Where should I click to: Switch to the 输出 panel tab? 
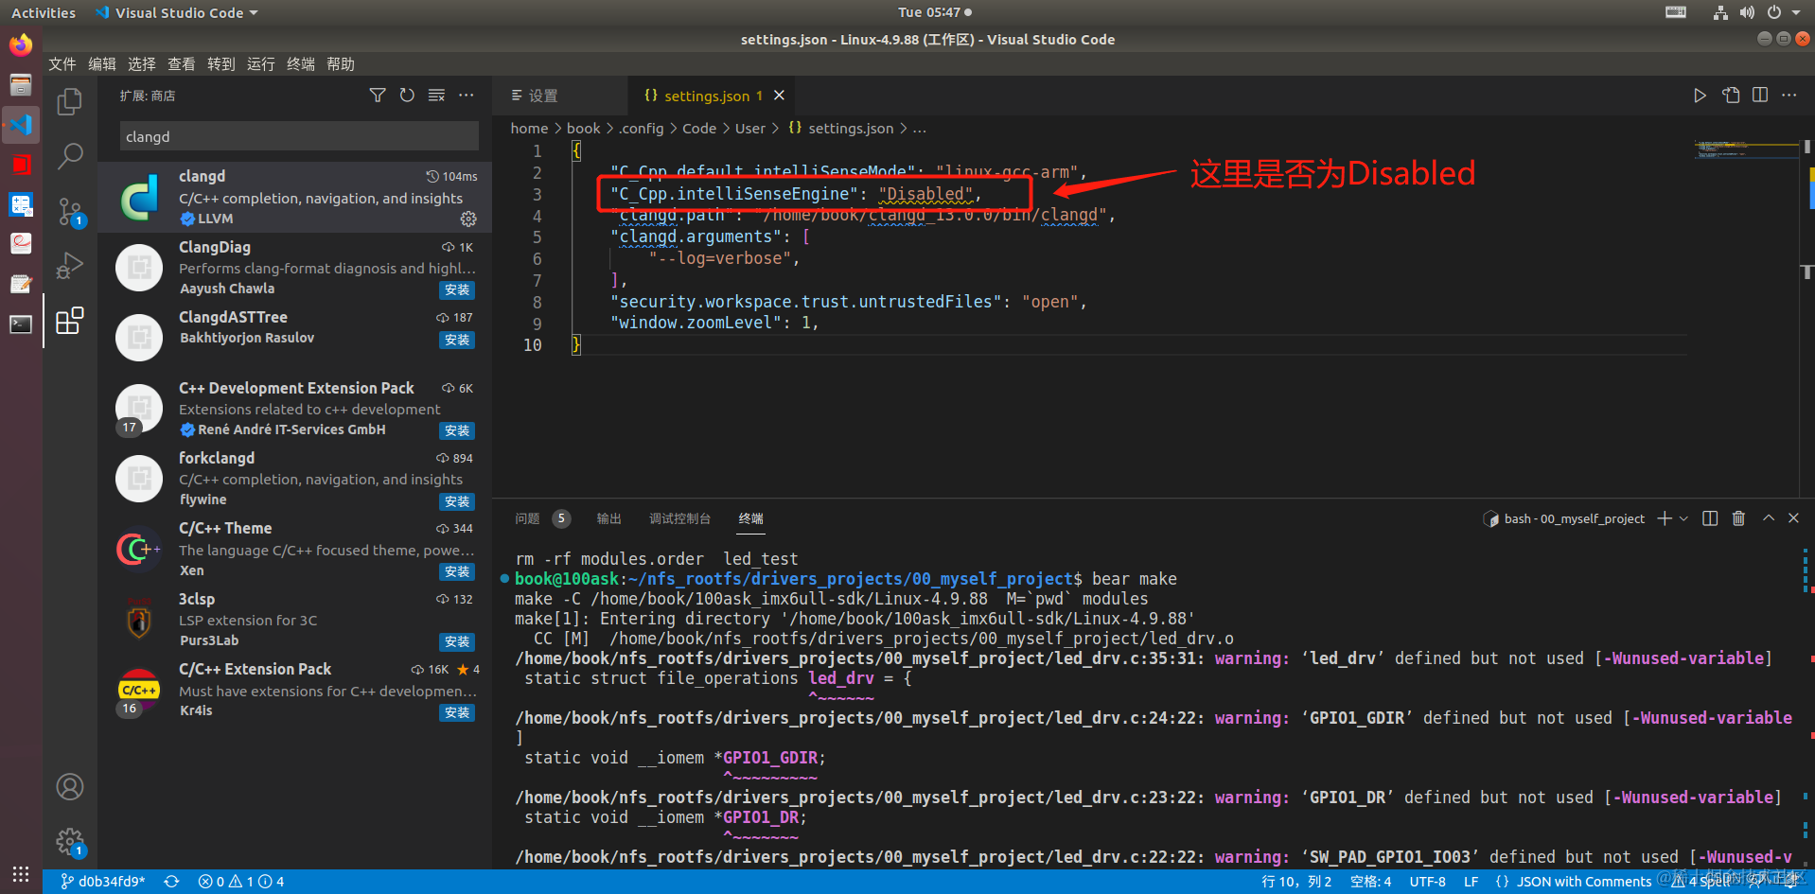coord(609,518)
